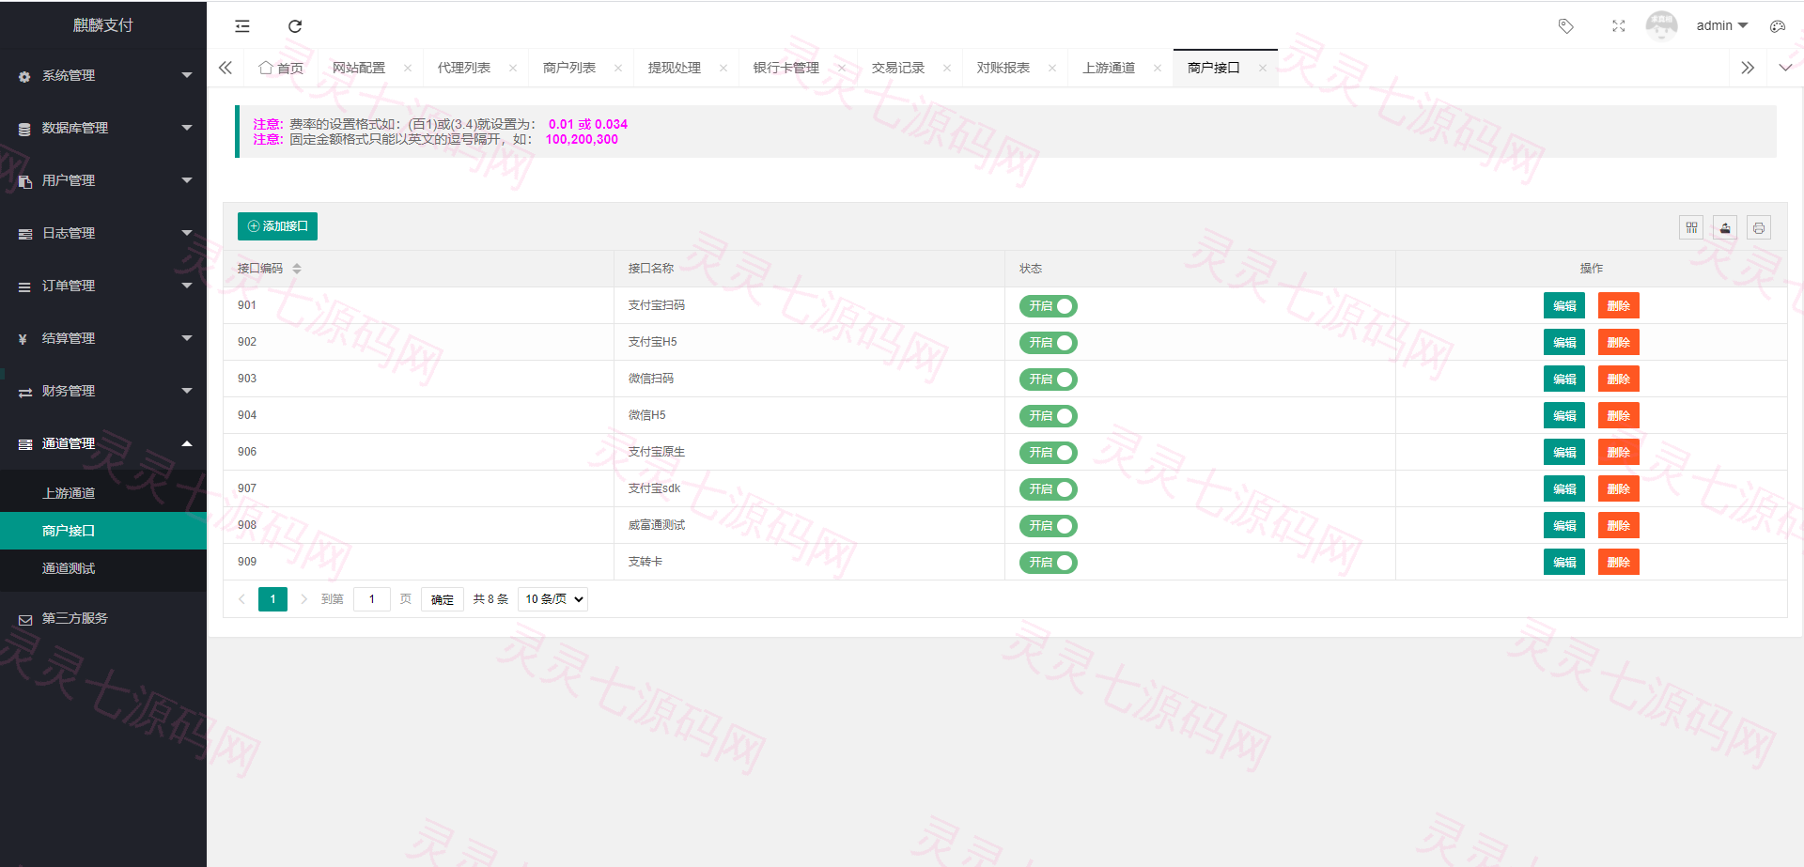The height and width of the screenshot is (867, 1804).
Task: Click the 确定 pagination button
Action: point(443,599)
